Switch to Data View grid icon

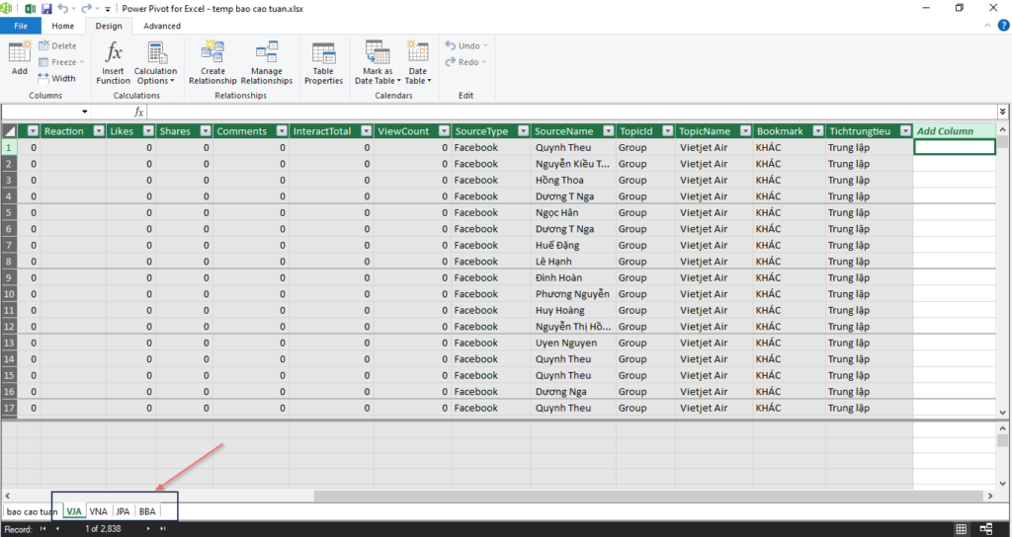(x=961, y=529)
